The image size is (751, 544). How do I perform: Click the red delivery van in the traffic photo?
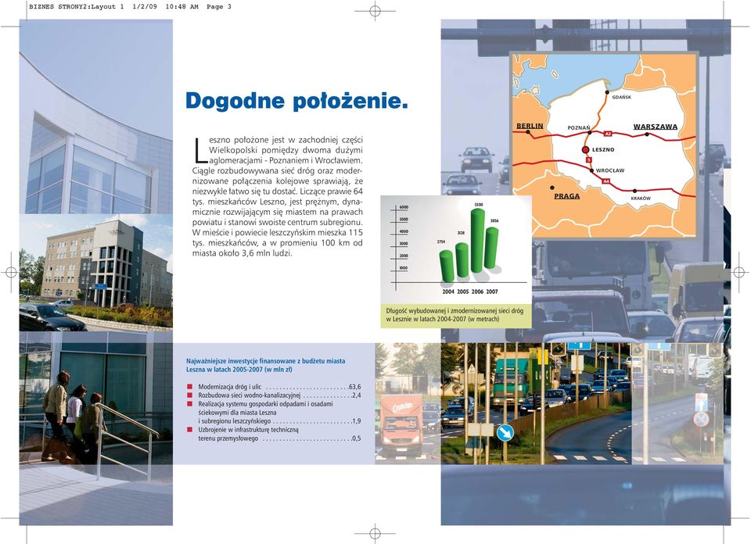click(x=401, y=425)
